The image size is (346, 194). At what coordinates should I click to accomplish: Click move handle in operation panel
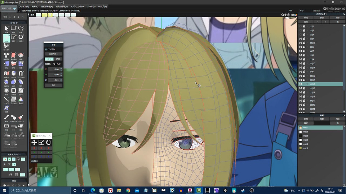pyautogui.click(x=34, y=142)
